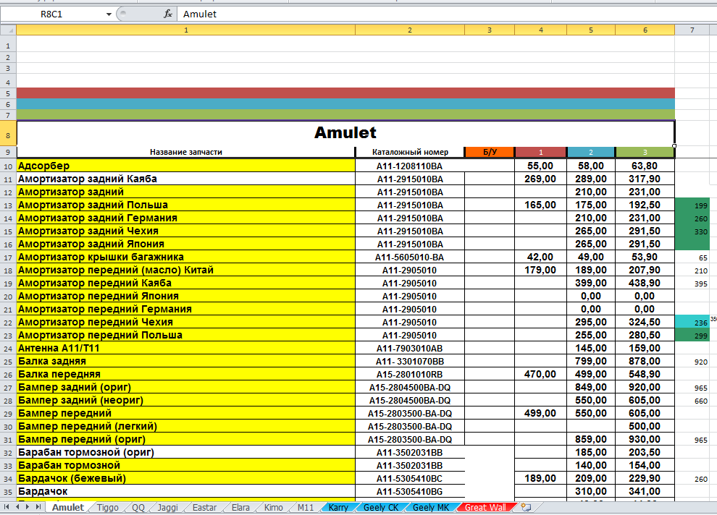The width and height of the screenshot is (717, 515).
Task: Switch to the Elara sheet tab
Action: tap(240, 507)
